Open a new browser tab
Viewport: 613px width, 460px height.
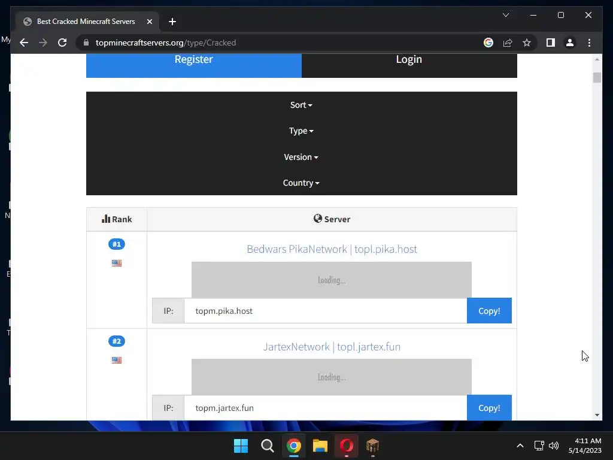pyautogui.click(x=172, y=22)
